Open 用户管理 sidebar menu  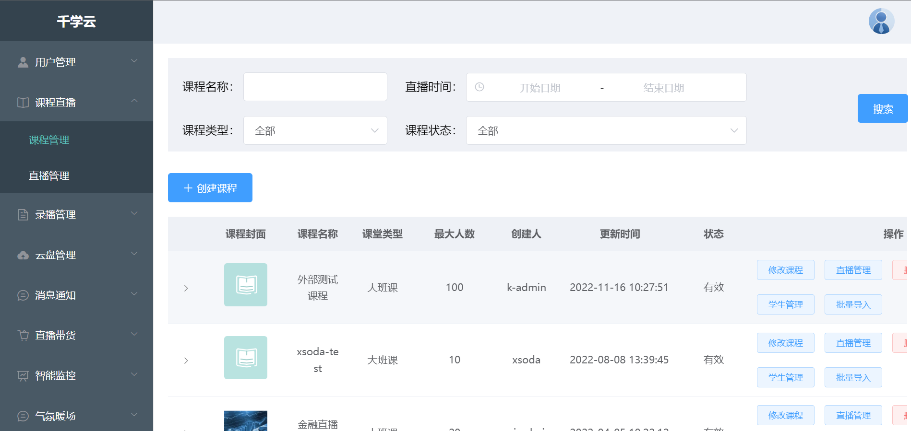coord(76,62)
